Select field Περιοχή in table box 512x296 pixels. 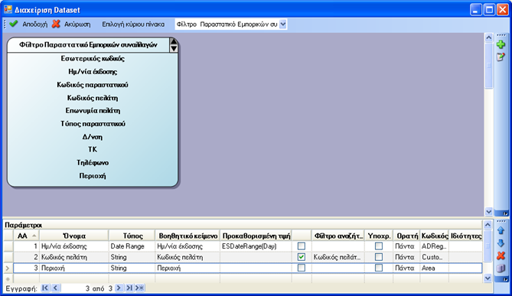[93, 176]
